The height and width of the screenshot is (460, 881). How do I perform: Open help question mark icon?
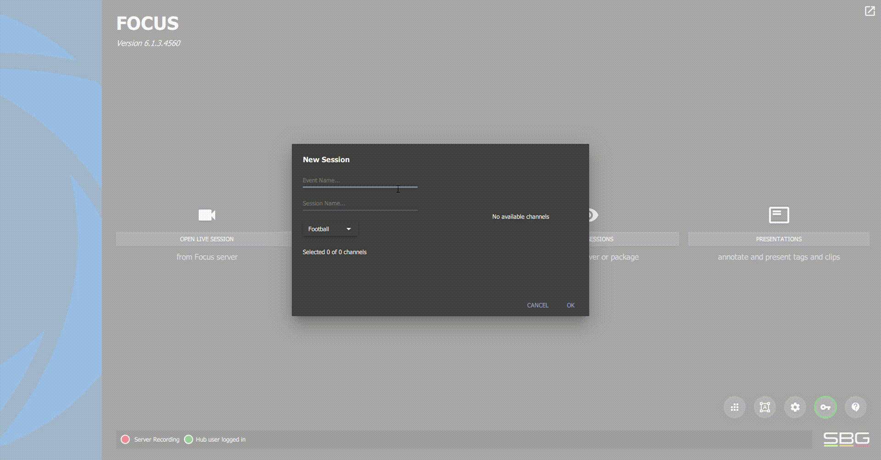point(856,407)
